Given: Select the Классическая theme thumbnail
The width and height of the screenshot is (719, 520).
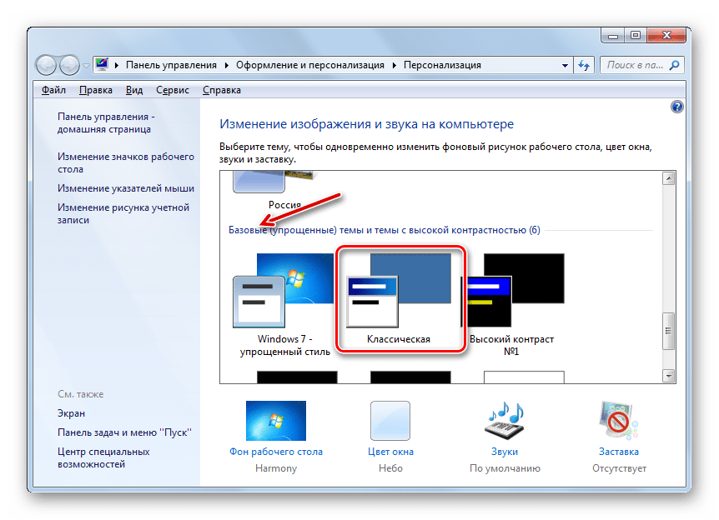Looking at the screenshot, I should click(399, 292).
